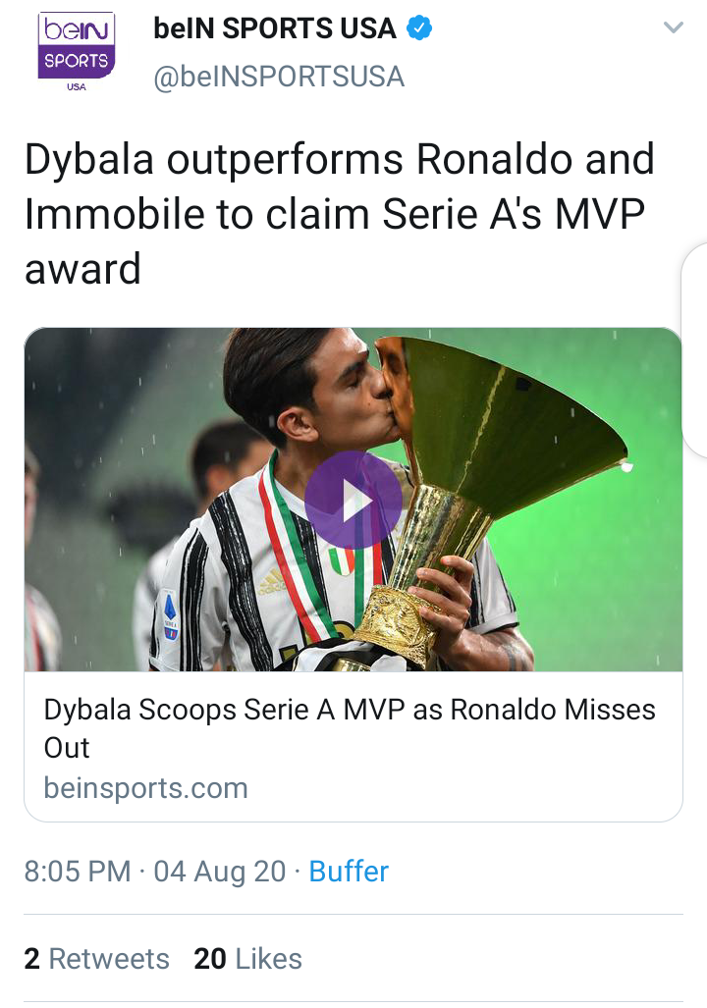The height and width of the screenshot is (1008, 707).
Task: Open the Dybala Scoops Serie A MVP headline
Action: 350,728
